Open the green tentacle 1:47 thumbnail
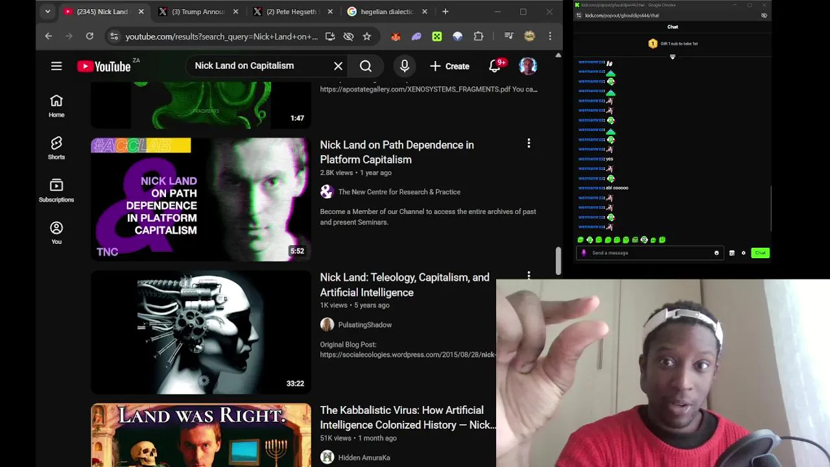The width and height of the screenshot is (830, 467). click(x=201, y=106)
